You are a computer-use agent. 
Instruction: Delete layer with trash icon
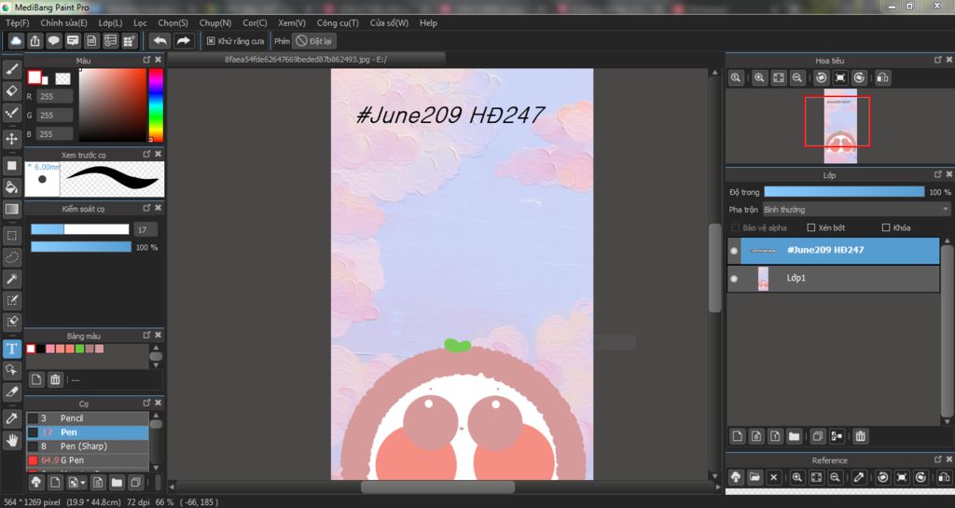pos(860,435)
